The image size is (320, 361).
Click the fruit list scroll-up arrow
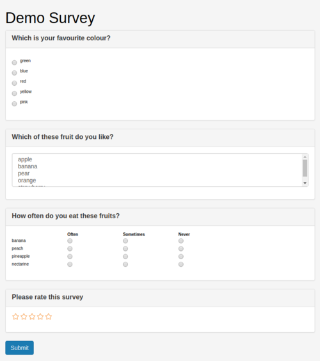pyautogui.click(x=305, y=157)
